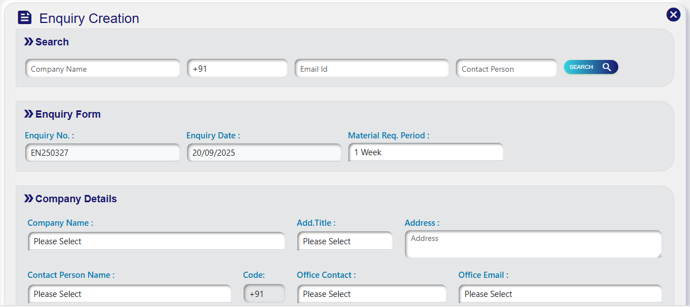Click the Enquiry Form chevron icon

[29, 114]
